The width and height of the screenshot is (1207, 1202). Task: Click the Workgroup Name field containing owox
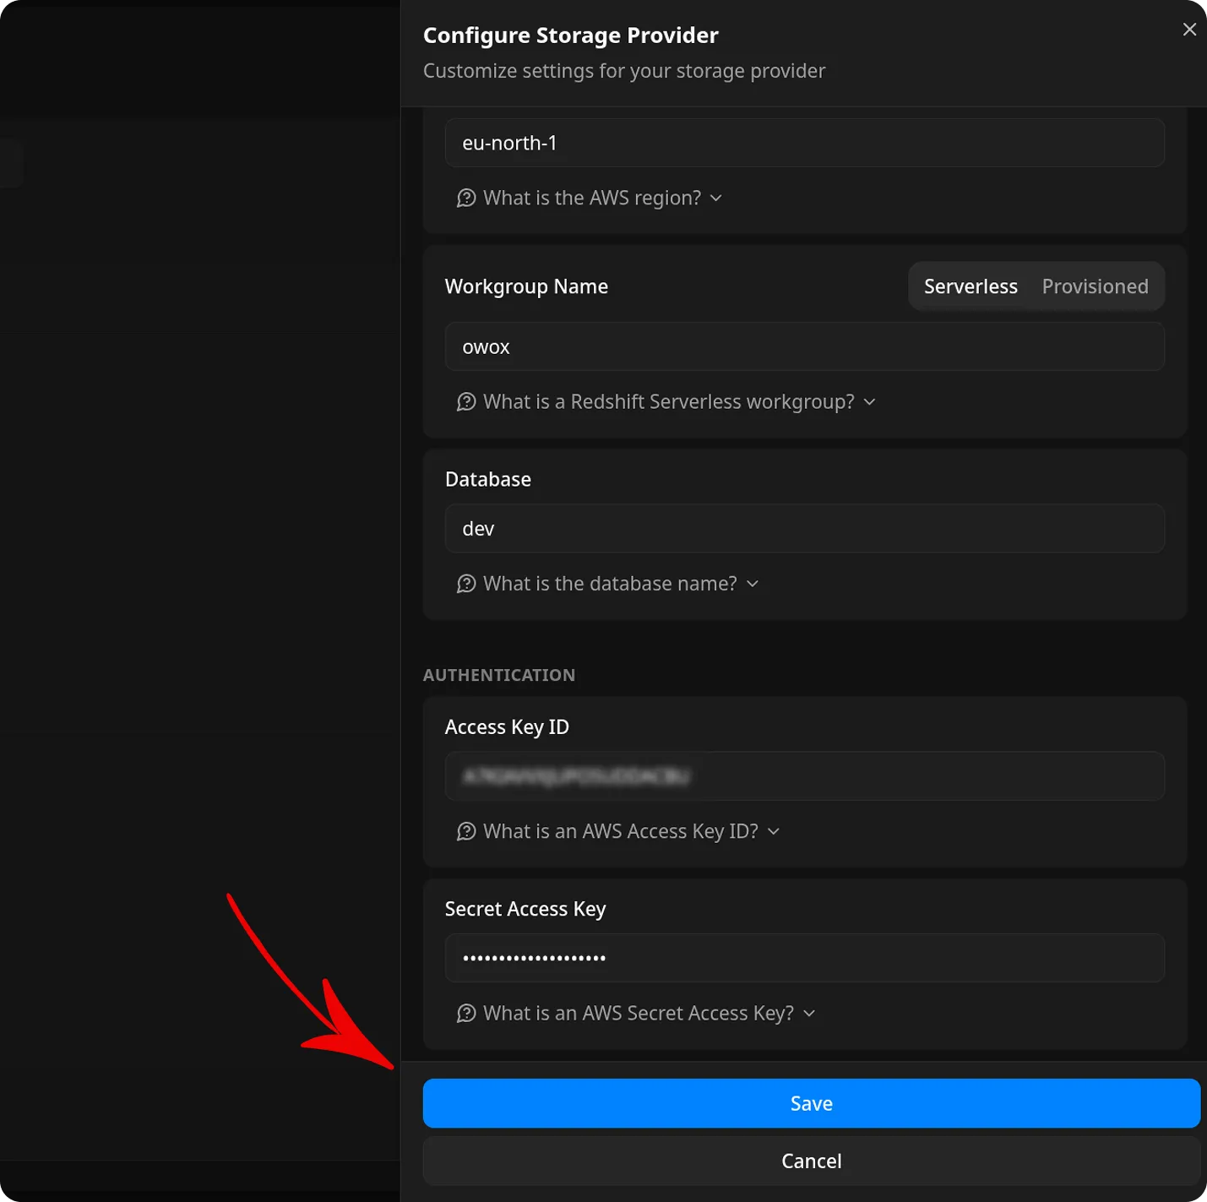(x=804, y=346)
